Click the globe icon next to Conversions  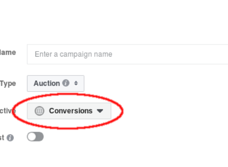point(40,111)
